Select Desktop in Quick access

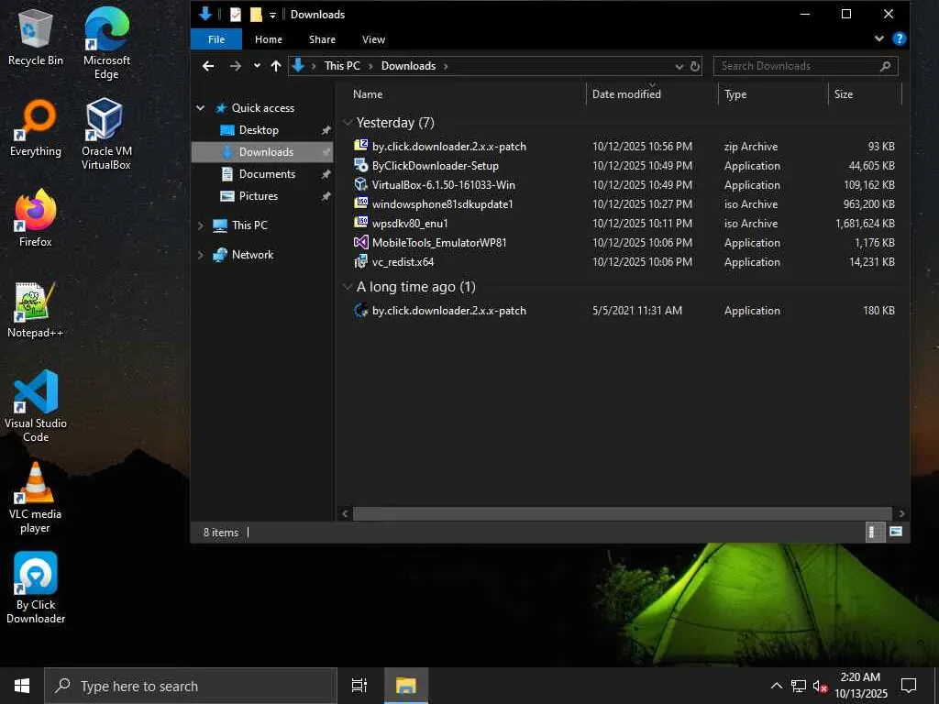tap(259, 130)
